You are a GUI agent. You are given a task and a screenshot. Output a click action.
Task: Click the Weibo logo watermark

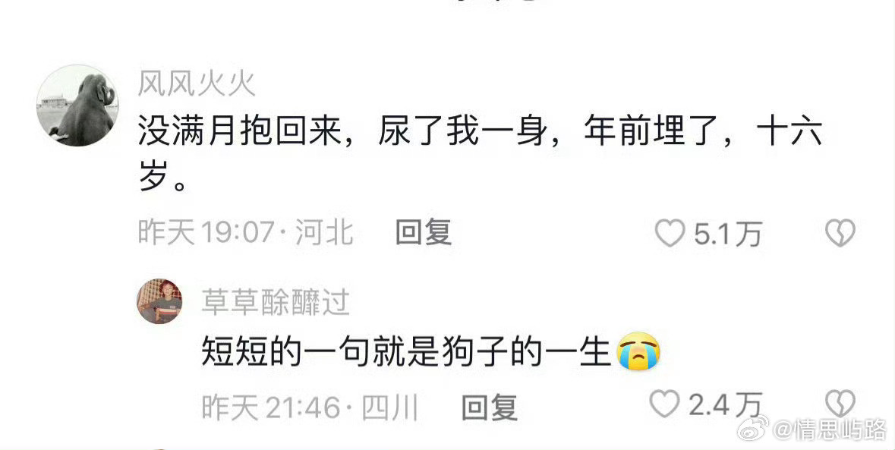click(x=754, y=429)
